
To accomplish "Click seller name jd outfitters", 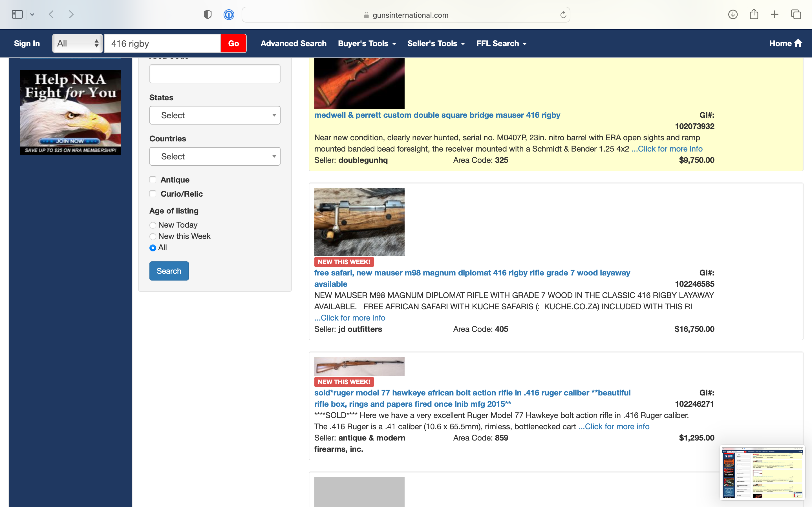I will coord(360,329).
